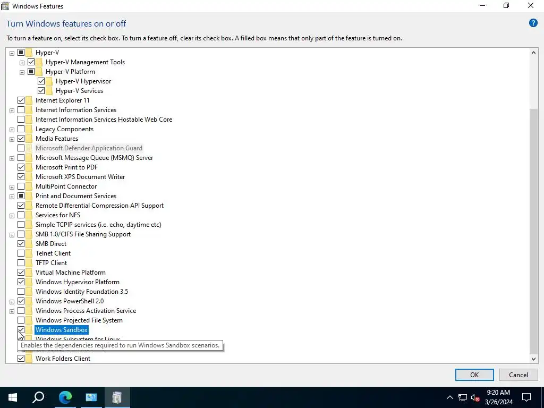Uncheck the SMB Direct checkbox
Viewport: 544px width, 408px height.
click(x=21, y=243)
